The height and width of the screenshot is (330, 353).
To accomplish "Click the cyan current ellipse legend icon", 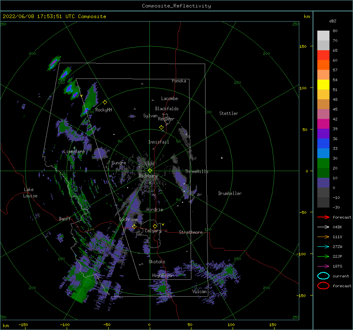I will pyautogui.click(x=323, y=276).
